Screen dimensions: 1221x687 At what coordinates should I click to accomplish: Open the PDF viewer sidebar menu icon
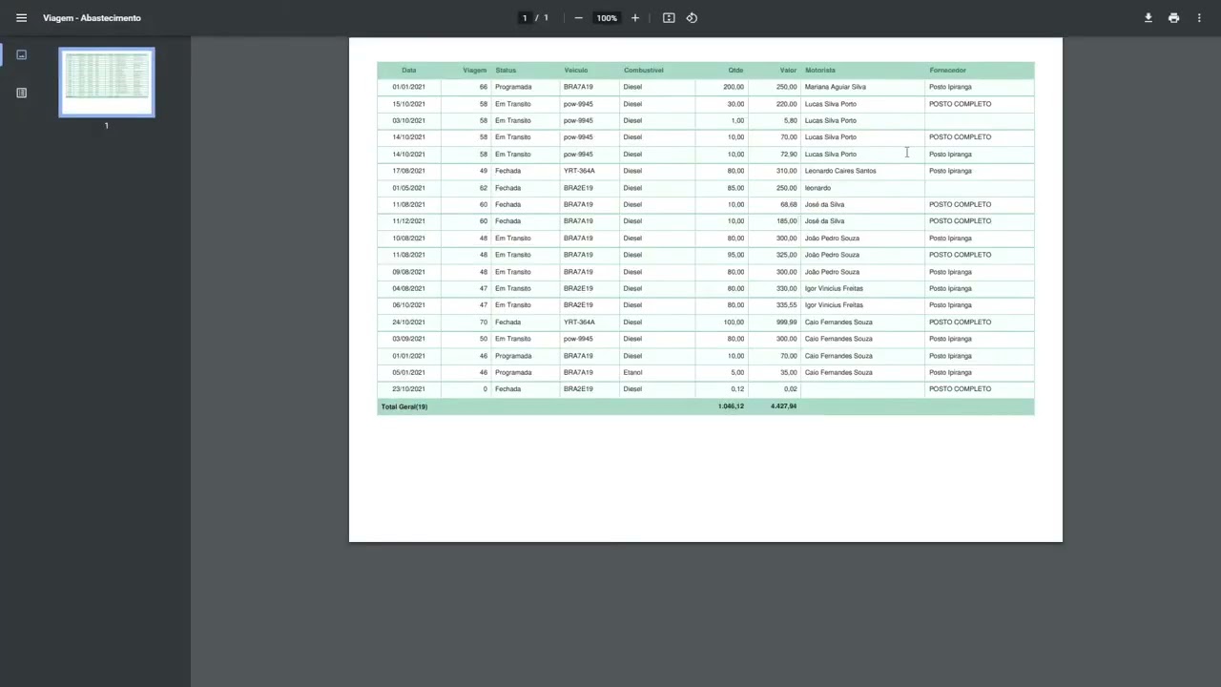[21, 18]
